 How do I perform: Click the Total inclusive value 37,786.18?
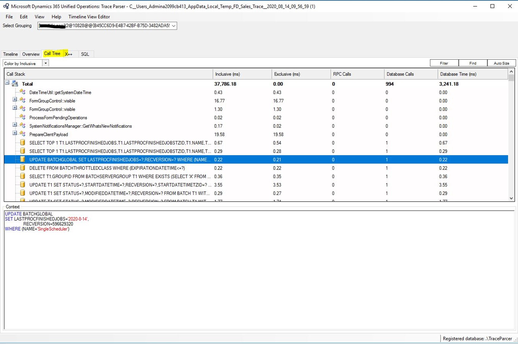click(x=225, y=84)
